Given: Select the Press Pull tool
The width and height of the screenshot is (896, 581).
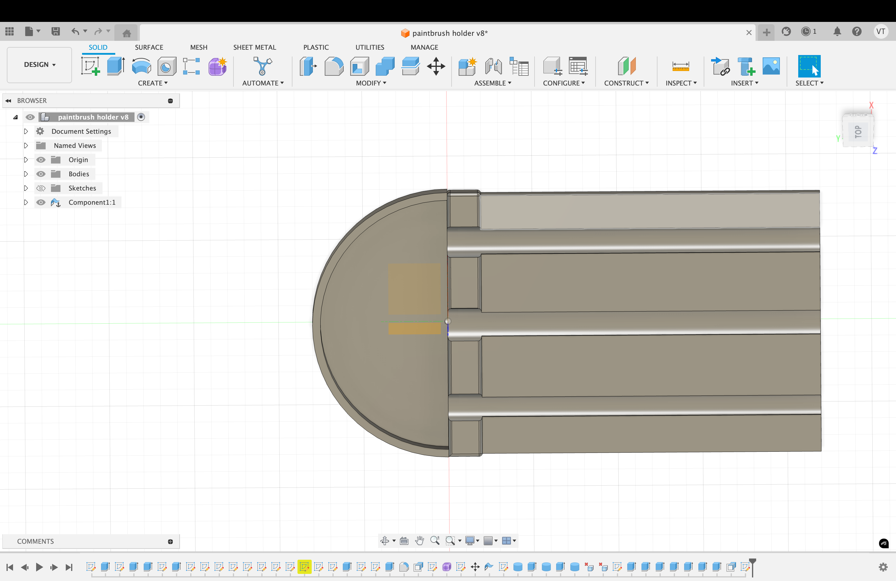Looking at the screenshot, I should click(308, 67).
